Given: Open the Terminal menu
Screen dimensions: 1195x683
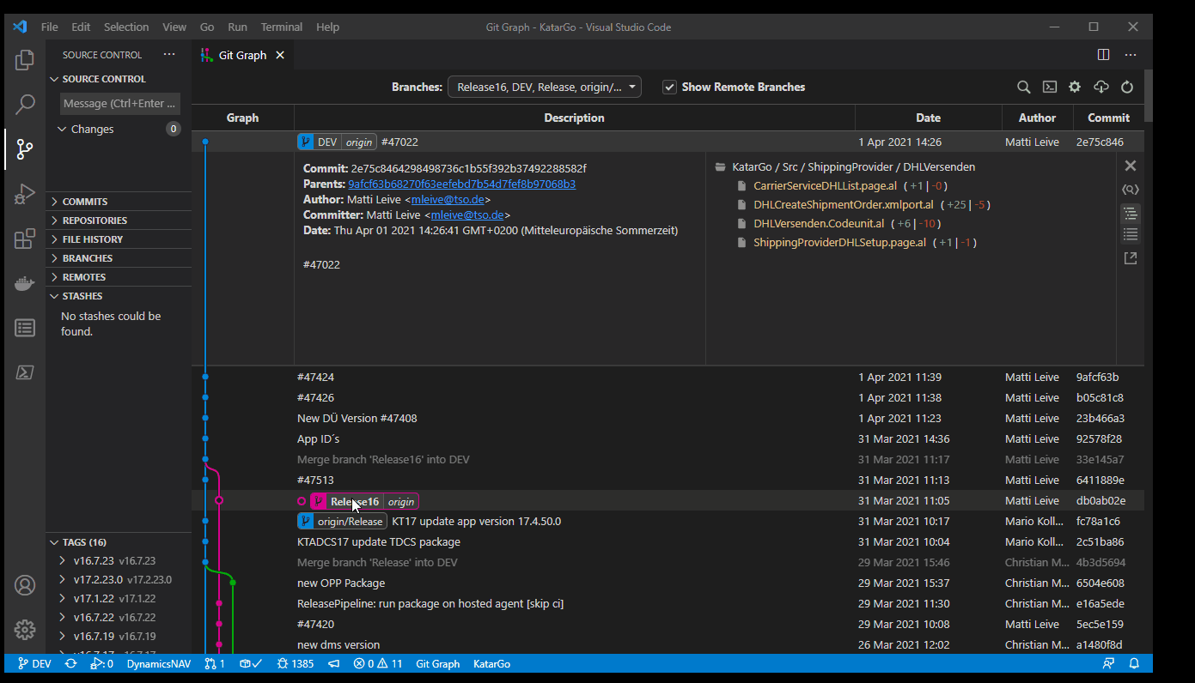Looking at the screenshot, I should click(x=282, y=27).
